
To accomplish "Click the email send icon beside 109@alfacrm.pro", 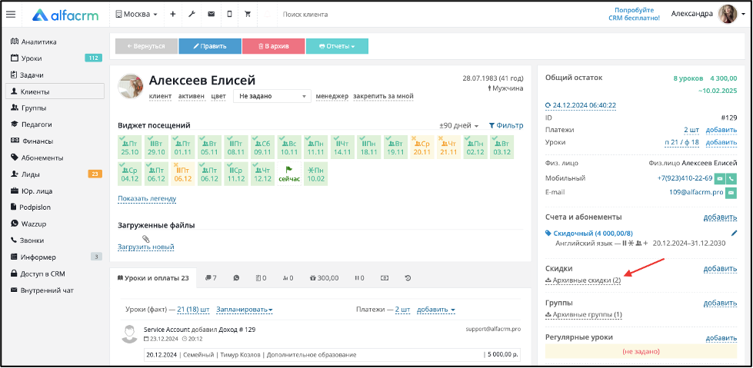I will coord(731,192).
